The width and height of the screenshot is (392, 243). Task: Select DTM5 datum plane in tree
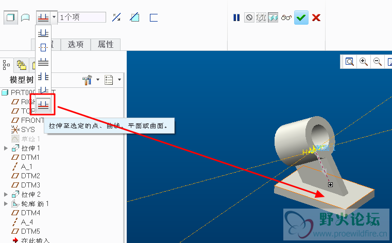pyautogui.click(x=26, y=231)
